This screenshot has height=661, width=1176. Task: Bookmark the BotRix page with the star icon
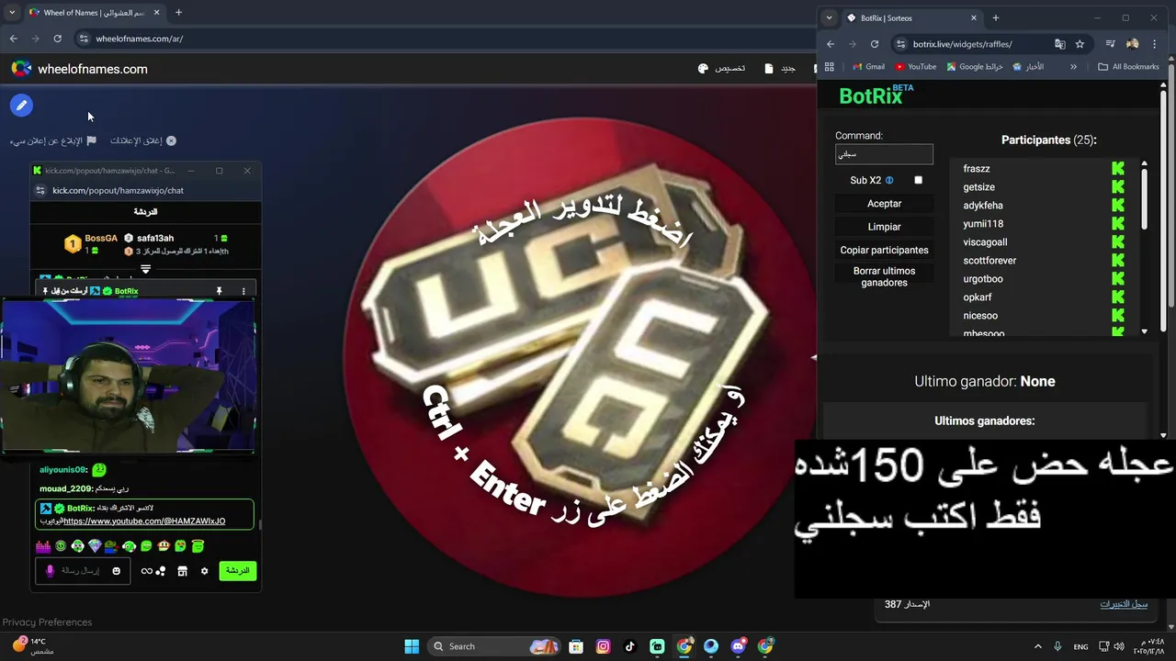(1080, 44)
